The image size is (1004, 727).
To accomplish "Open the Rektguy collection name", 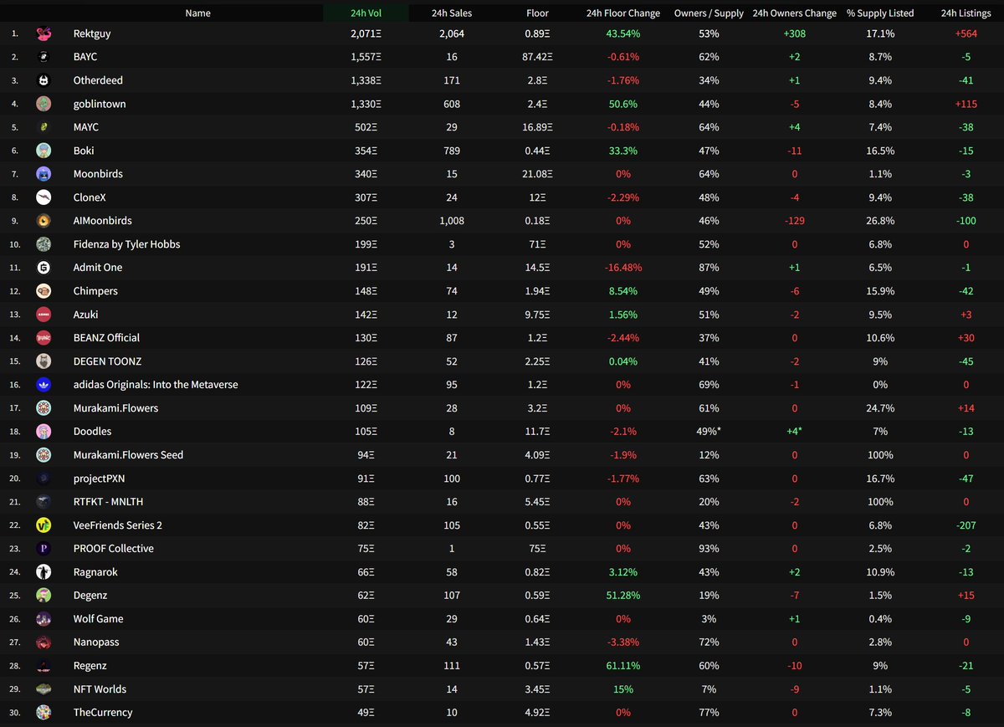I will 93,33.
